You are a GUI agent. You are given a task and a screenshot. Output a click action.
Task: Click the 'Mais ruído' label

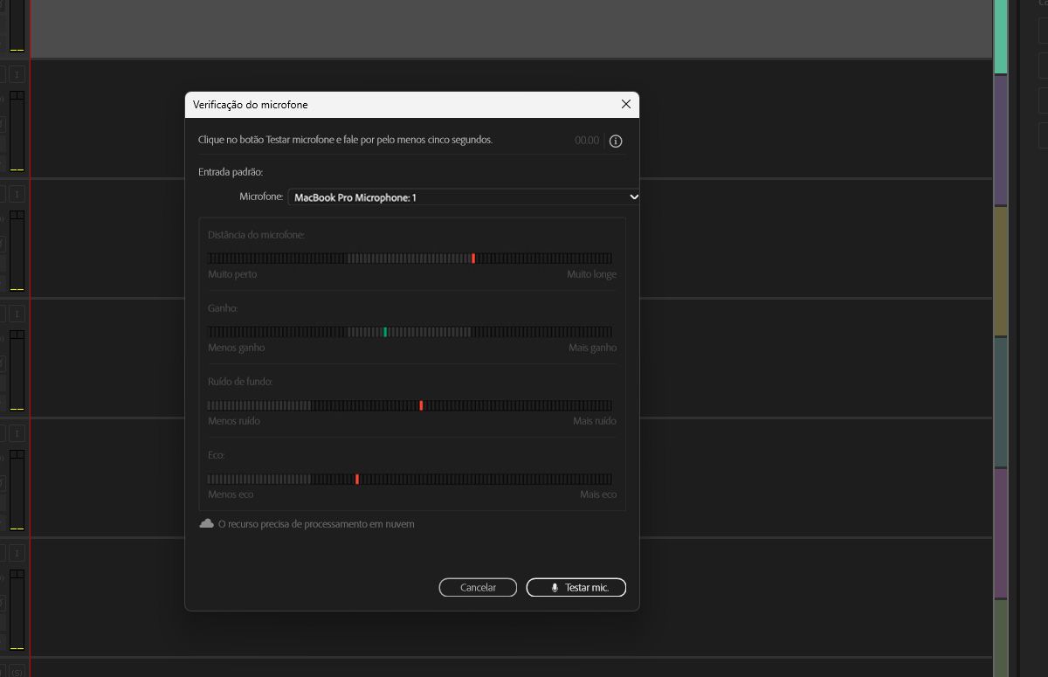pos(595,421)
